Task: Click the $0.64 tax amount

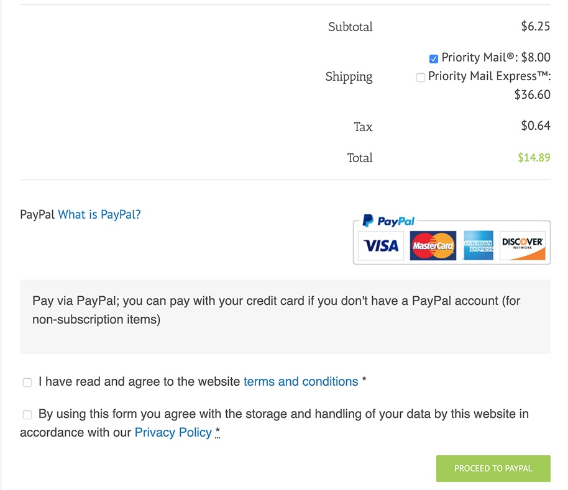Action: pyautogui.click(x=536, y=125)
